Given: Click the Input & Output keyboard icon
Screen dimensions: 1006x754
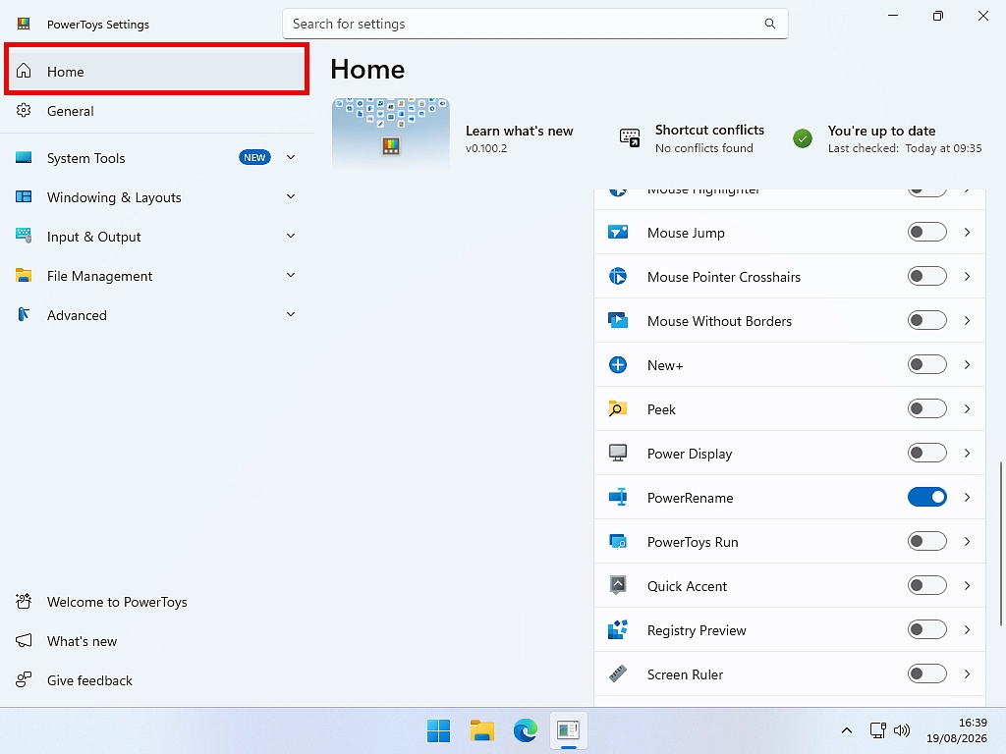Looking at the screenshot, I should [x=24, y=236].
